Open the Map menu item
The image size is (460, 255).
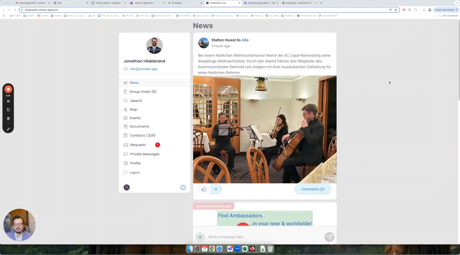[x=133, y=110]
